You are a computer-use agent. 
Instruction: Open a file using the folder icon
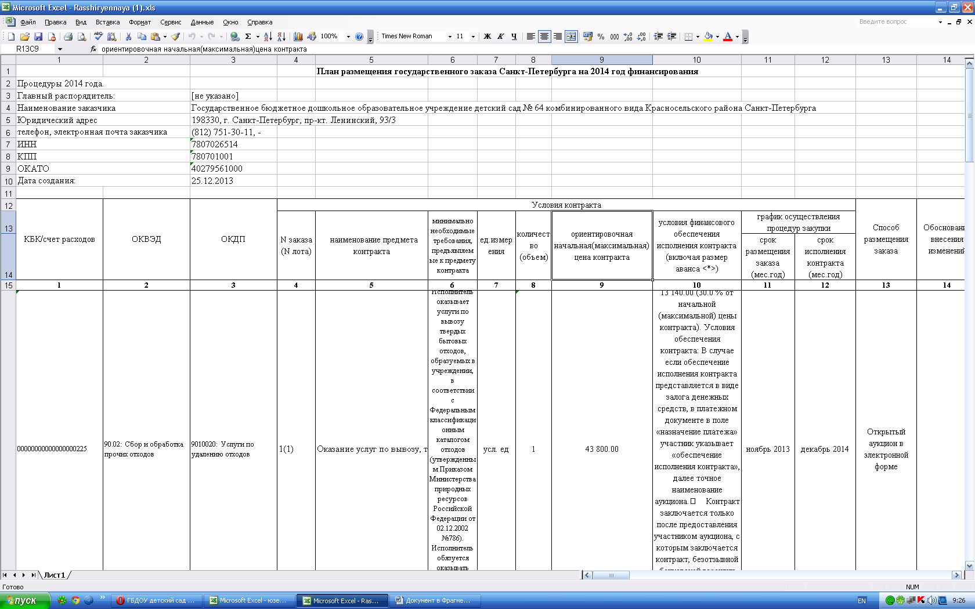pyautogui.click(x=24, y=37)
